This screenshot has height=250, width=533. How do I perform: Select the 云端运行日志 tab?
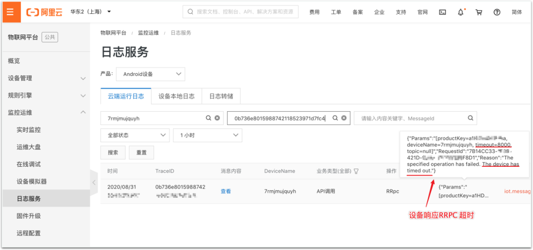click(126, 96)
